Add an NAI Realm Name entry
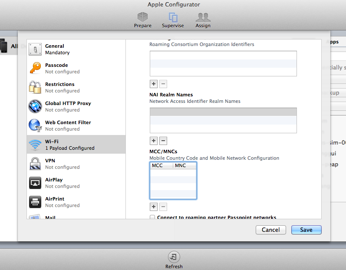 (x=154, y=141)
